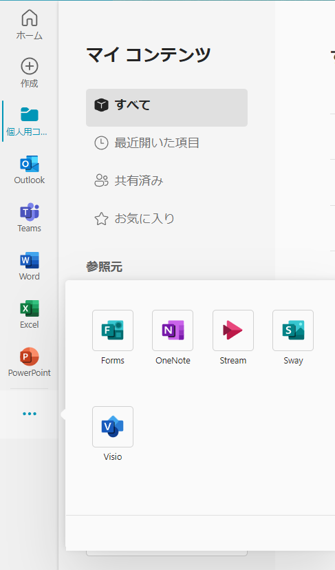Show 最近開いた項目 recent items
This screenshot has height=570, width=335.
pos(166,143)
